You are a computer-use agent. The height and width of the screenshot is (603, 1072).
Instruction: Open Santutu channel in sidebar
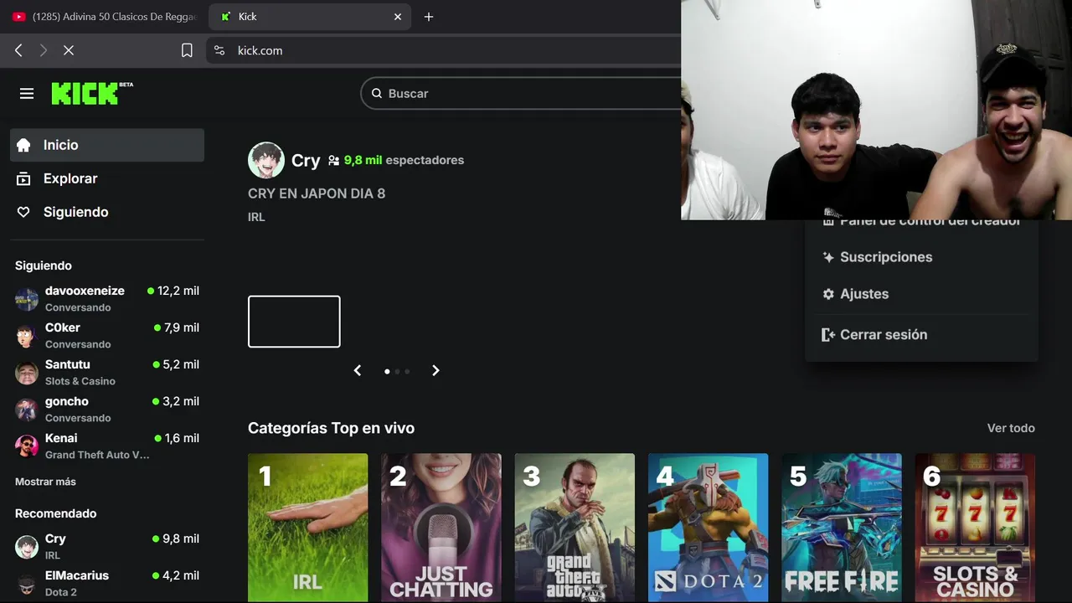pos(107,372)
